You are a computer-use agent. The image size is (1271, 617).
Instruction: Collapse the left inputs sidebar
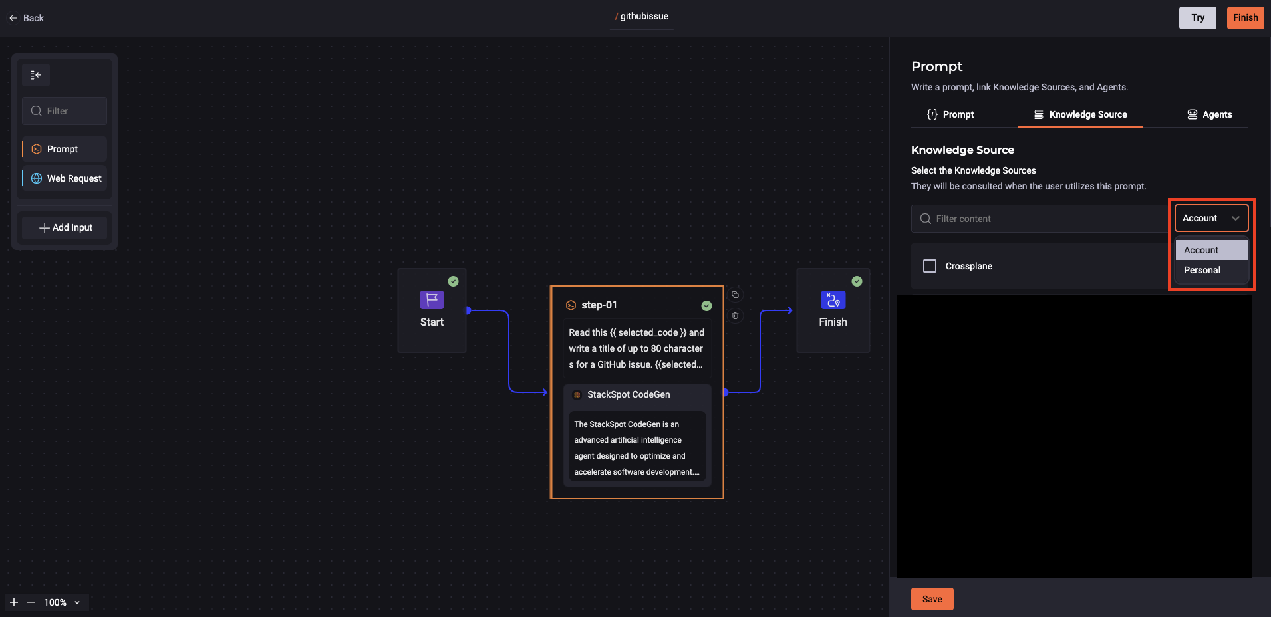coord(36,74)
